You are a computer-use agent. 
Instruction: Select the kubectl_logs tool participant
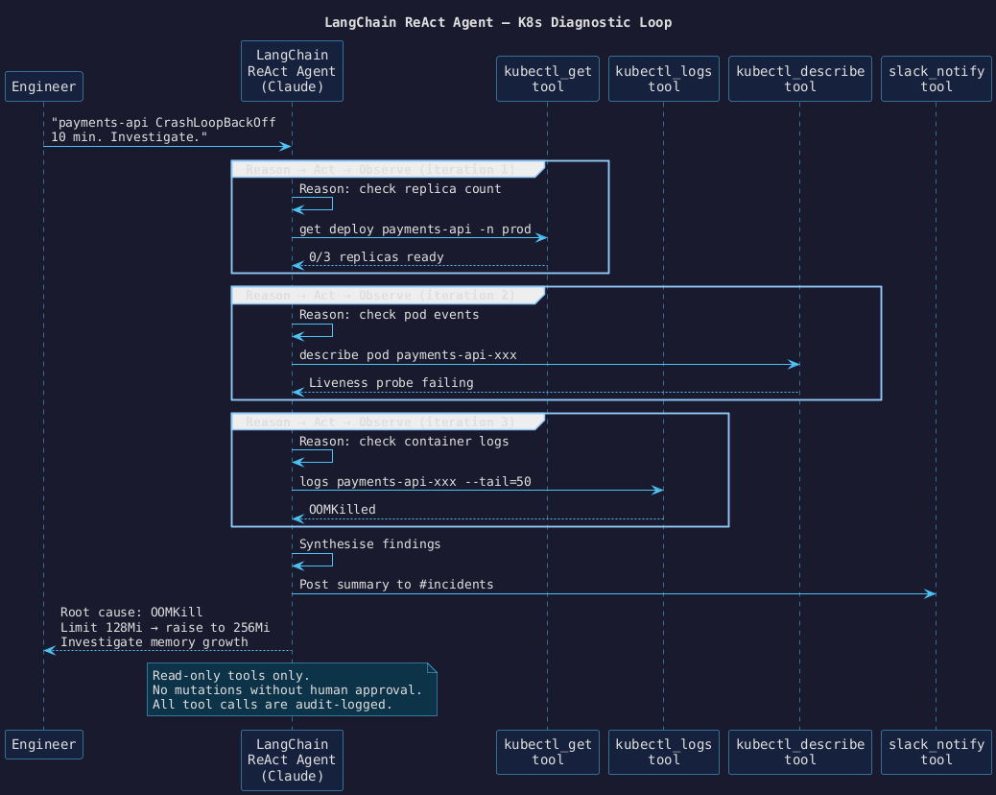pos(663,79)
